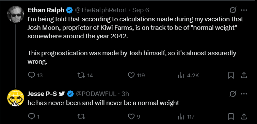Open Ethan Ralph's profile avatar

point(16,14)
